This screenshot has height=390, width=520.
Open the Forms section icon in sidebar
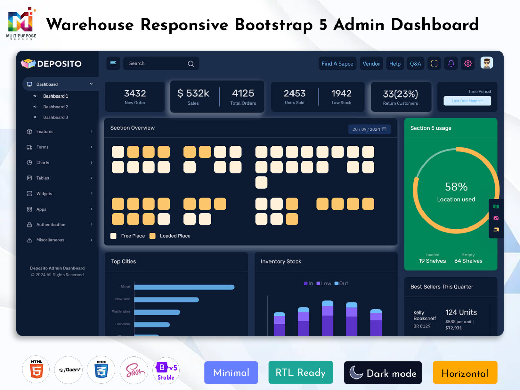pyautogui.click(x=29, y=147)
